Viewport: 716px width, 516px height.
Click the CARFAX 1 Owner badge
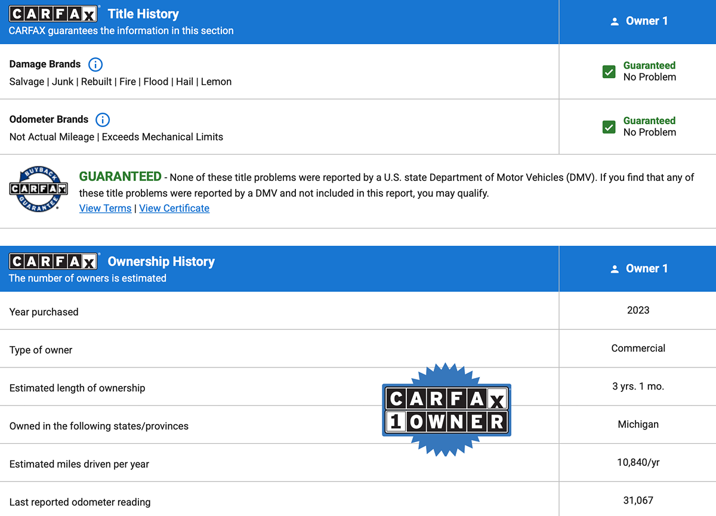coord(447,409)
